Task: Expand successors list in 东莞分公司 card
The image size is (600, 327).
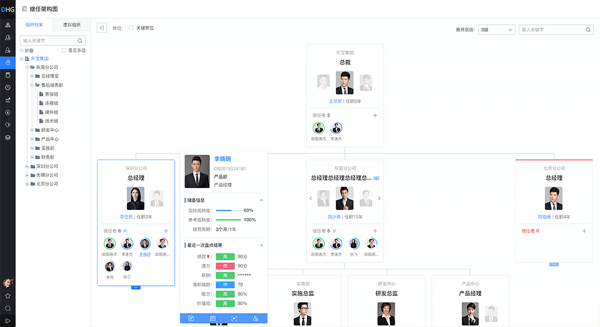Action: (335, 231)
